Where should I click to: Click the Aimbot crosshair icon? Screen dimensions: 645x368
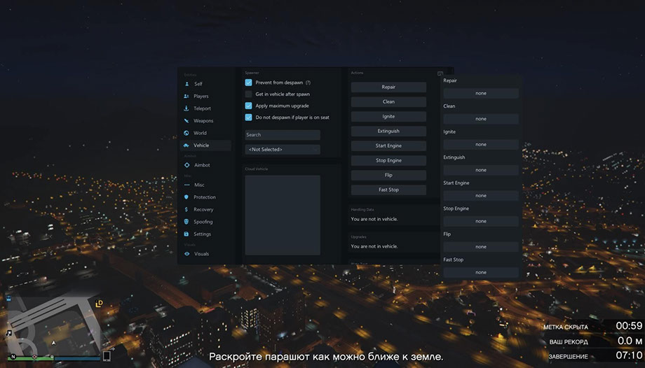click(x=186, y=165)
